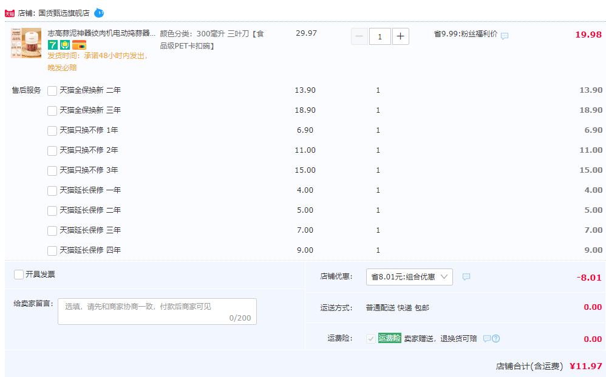The width and height of the screenshot is (606, 377).
Task: Click the orange credit card payment badge
Action: pyautogui.click(x=79, y=45)
